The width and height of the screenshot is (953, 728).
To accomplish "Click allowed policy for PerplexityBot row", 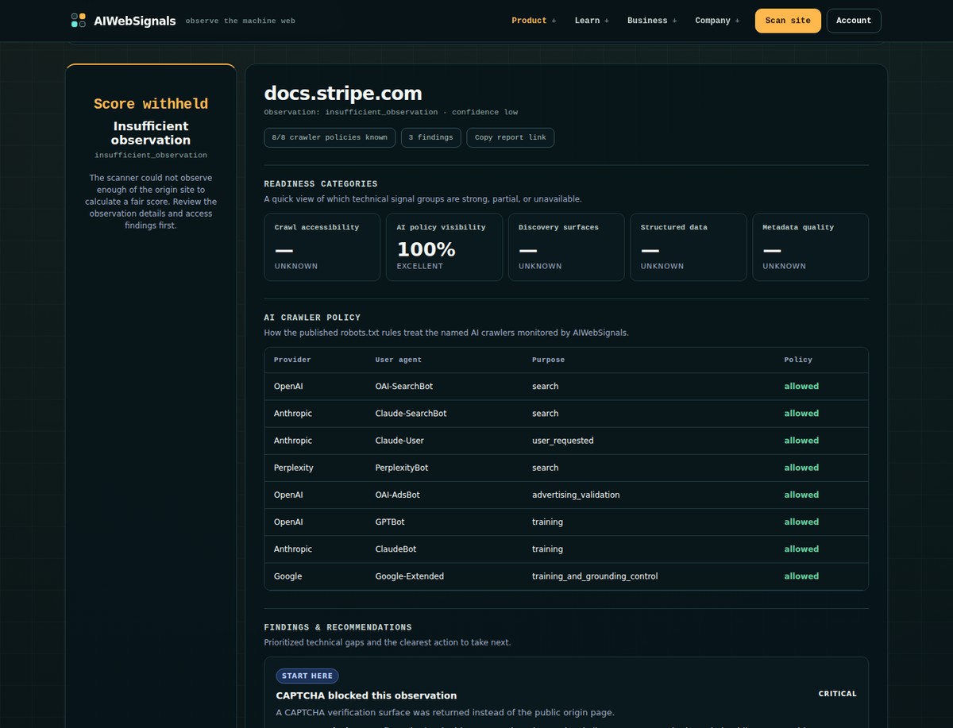I will 801,468.
